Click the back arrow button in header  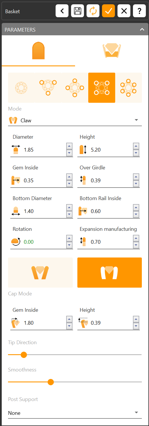point(62,11)
